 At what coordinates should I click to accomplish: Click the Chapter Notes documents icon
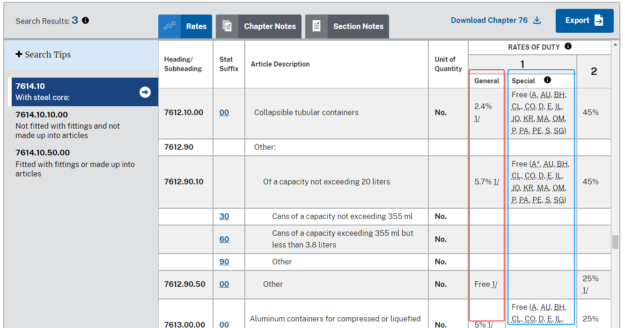[227, 26]
